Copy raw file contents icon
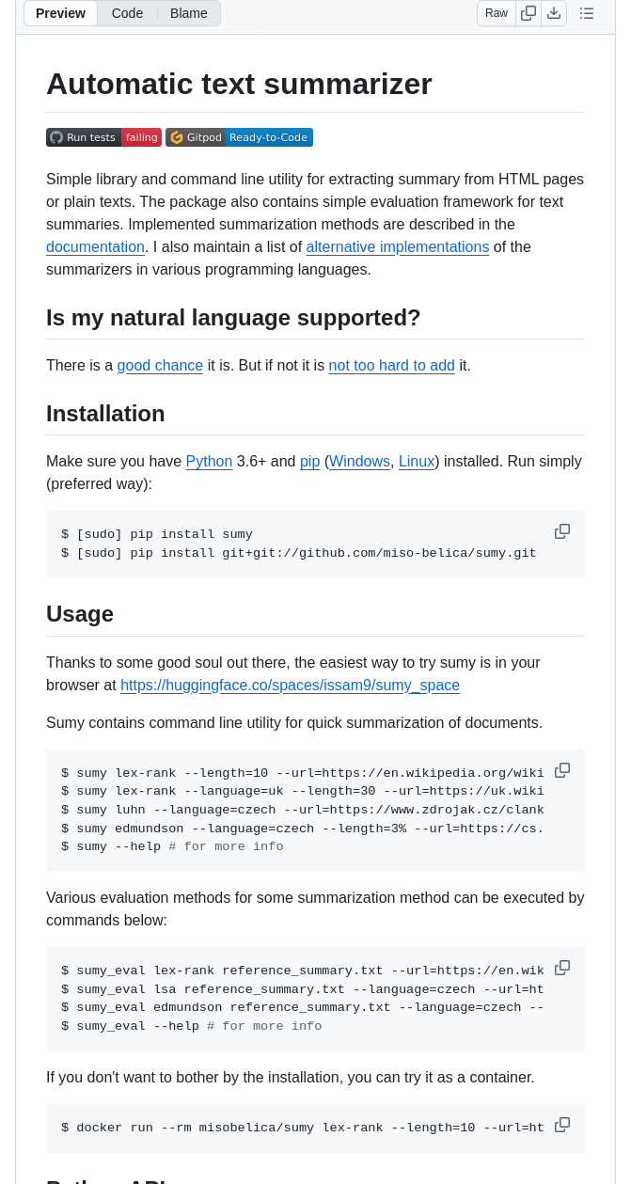The width and height of the screenshot is (631, 1184). click(x=528, y=13)
